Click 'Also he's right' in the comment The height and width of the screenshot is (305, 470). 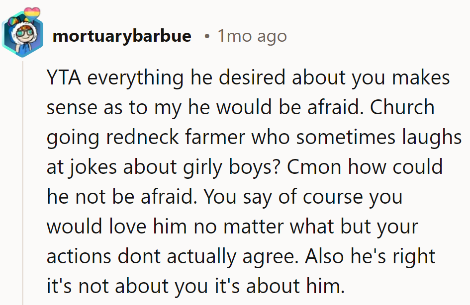pos(370,256)
